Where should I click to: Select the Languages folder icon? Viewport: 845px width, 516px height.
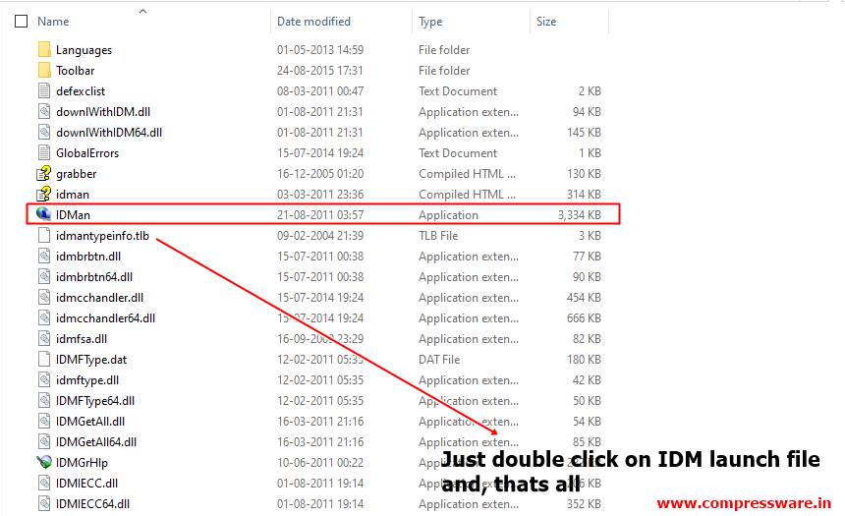pyautogui.click(x=45, y=49)
